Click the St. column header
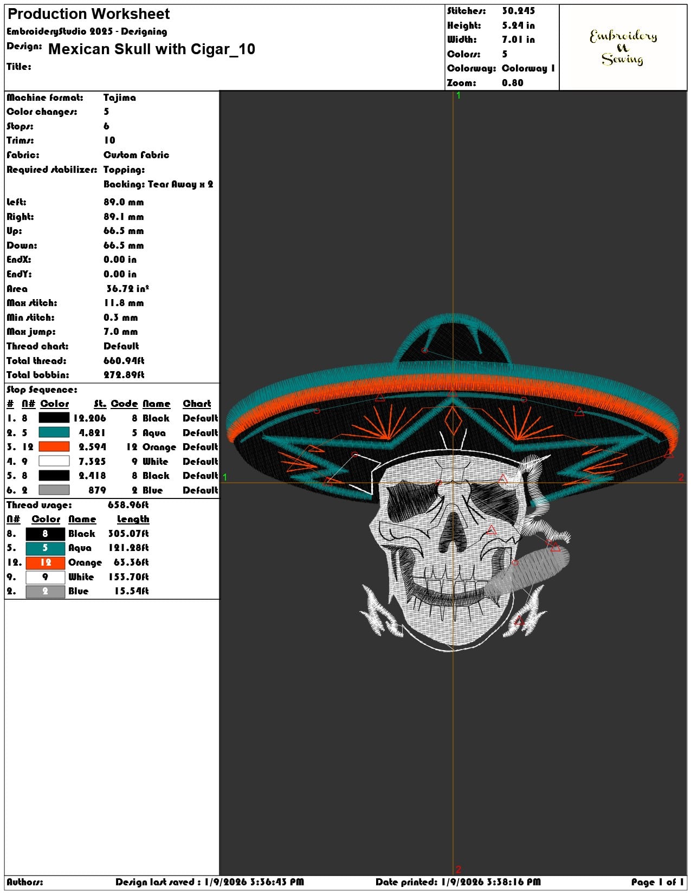The image size is (691, 894). 100,404
